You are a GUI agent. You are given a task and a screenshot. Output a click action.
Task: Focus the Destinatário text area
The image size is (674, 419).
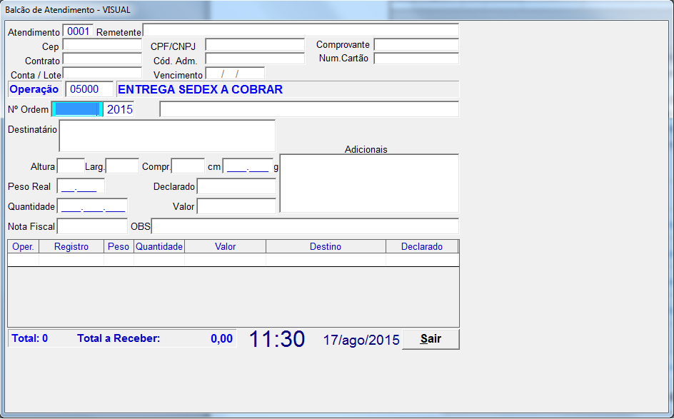tap(167, 136)
